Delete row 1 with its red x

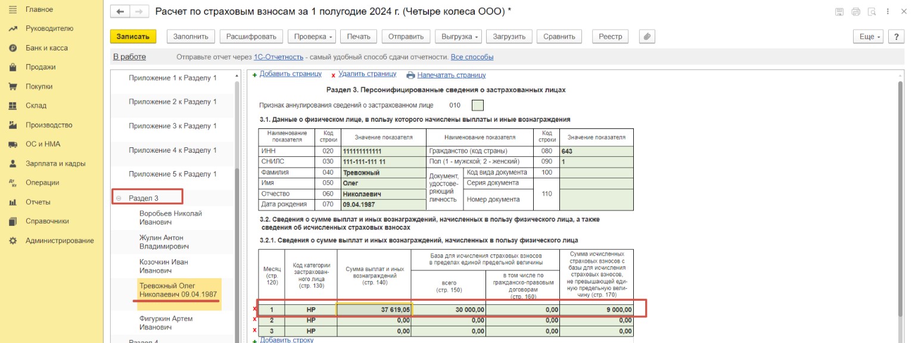[x=254, y=309]
